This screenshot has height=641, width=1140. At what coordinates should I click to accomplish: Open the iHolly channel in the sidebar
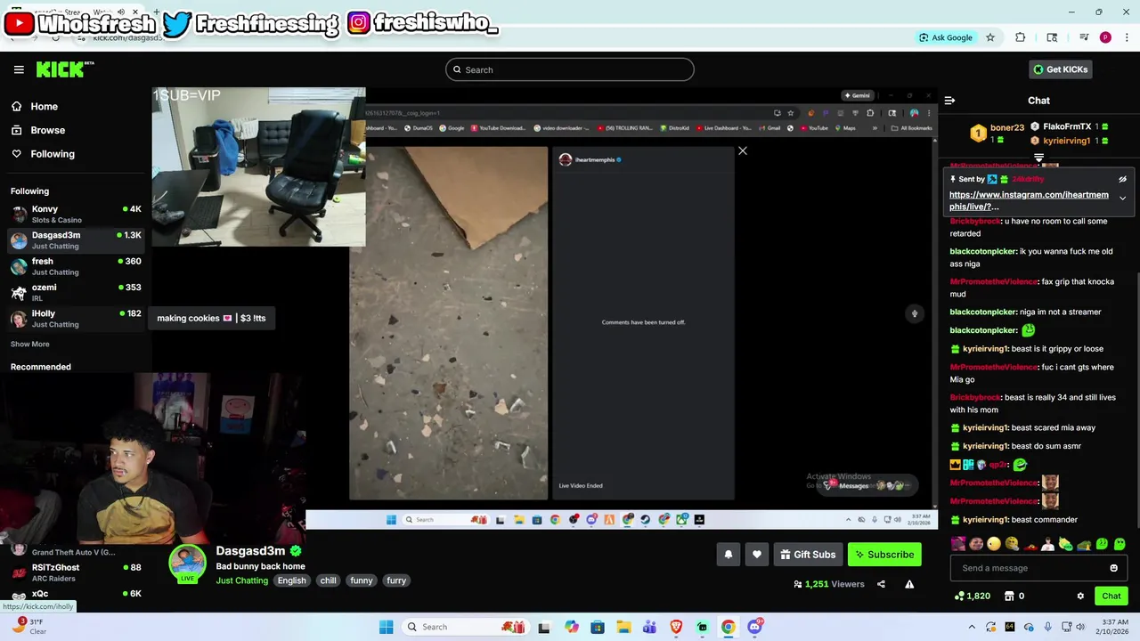point(76,319)
